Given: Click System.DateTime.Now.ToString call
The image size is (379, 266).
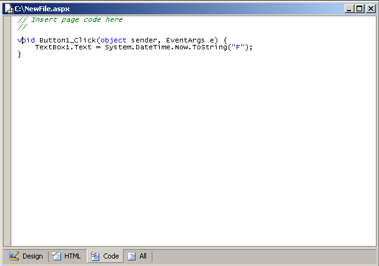Looking at the screenshot, I should tap(166, 47).
